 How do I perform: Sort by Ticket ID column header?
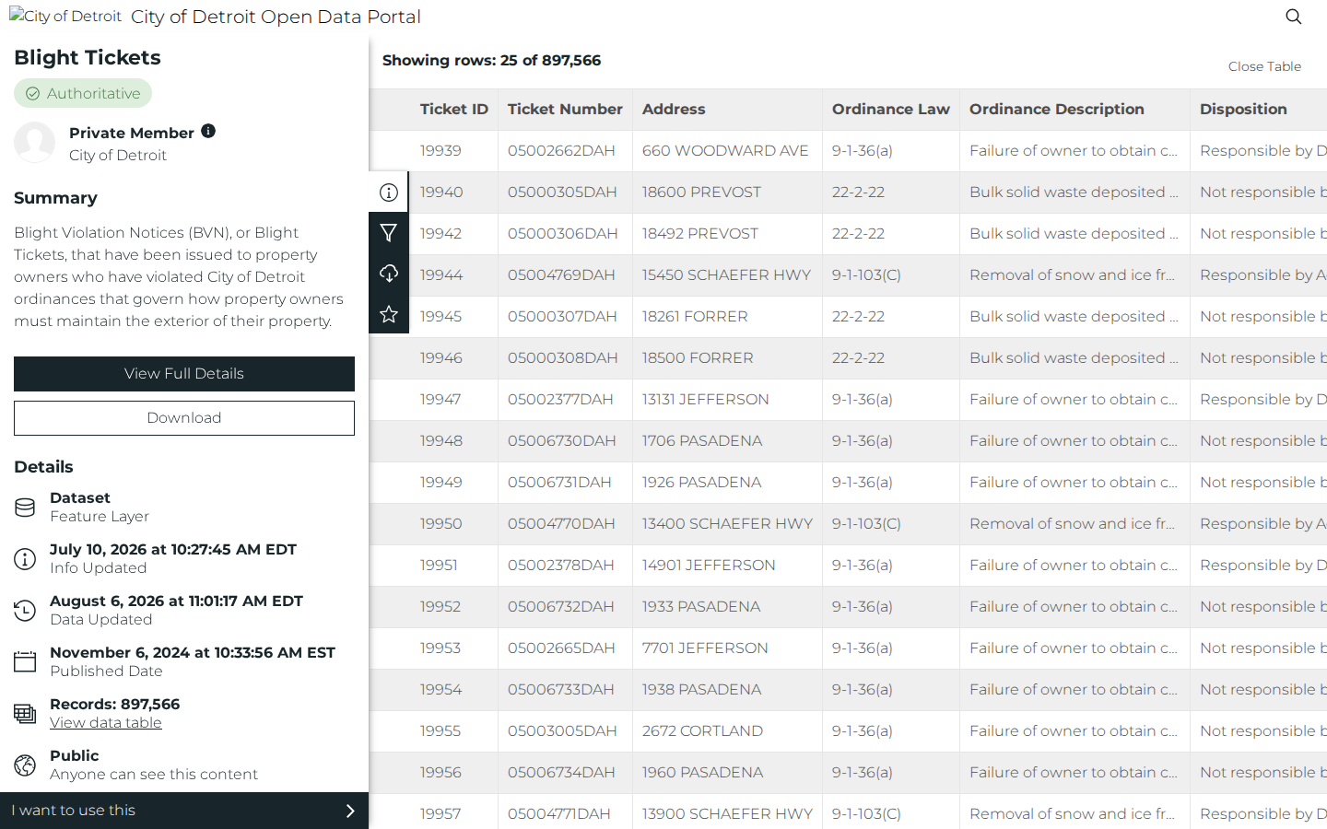click(454, 109)
